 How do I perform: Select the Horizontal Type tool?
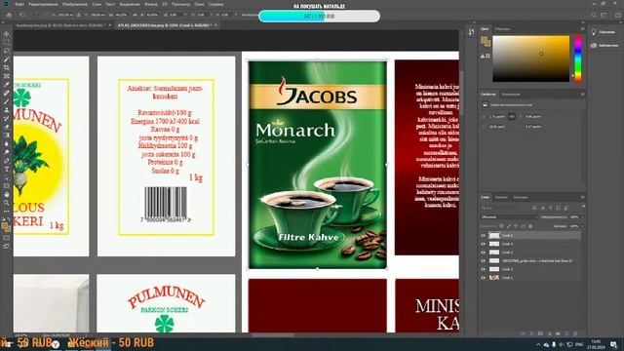pyautogui.click(x=7, y=169)
